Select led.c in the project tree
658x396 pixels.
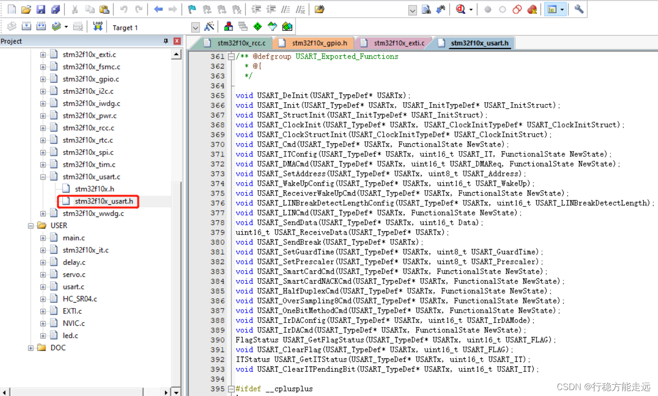(x=70, y=335)
